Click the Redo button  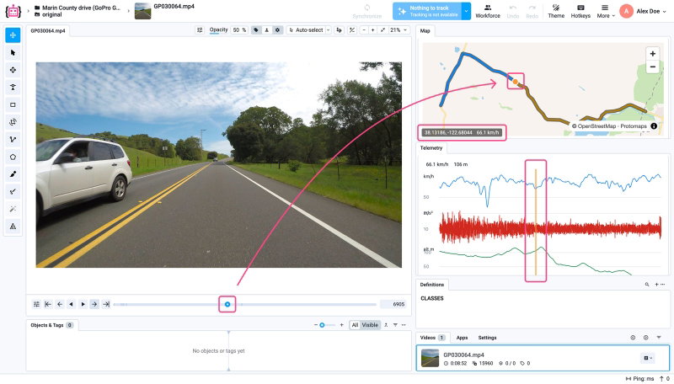click(x=532, y=12)
